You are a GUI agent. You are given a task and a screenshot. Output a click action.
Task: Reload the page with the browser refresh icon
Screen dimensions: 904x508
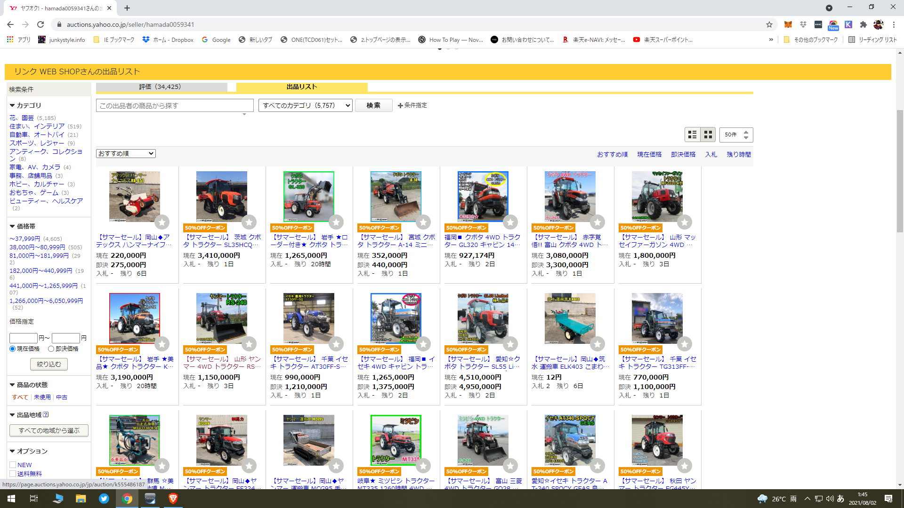40,24
